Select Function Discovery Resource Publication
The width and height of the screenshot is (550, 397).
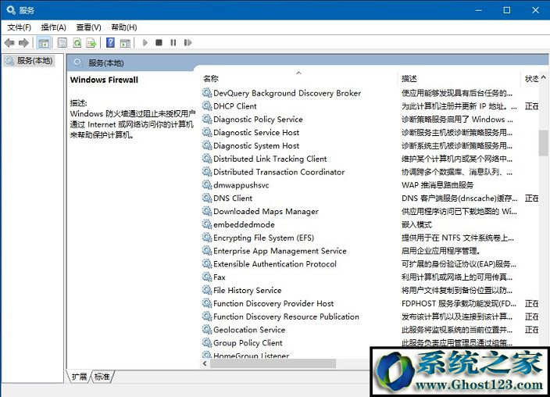pyautogui.click(x=286, y=317)
